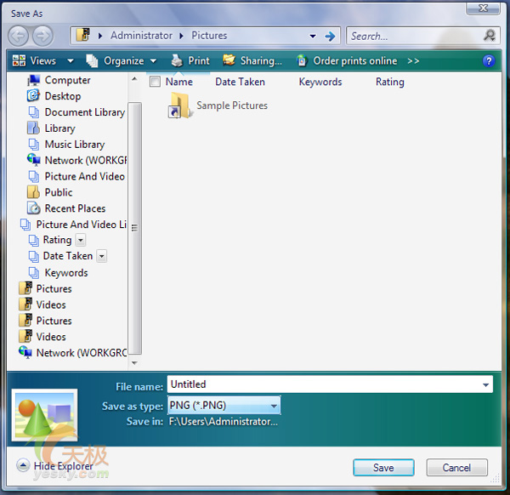The image size is (510, 495).
Task: Click the Computer icon in sidebar
Action: (x=33, y=81)
